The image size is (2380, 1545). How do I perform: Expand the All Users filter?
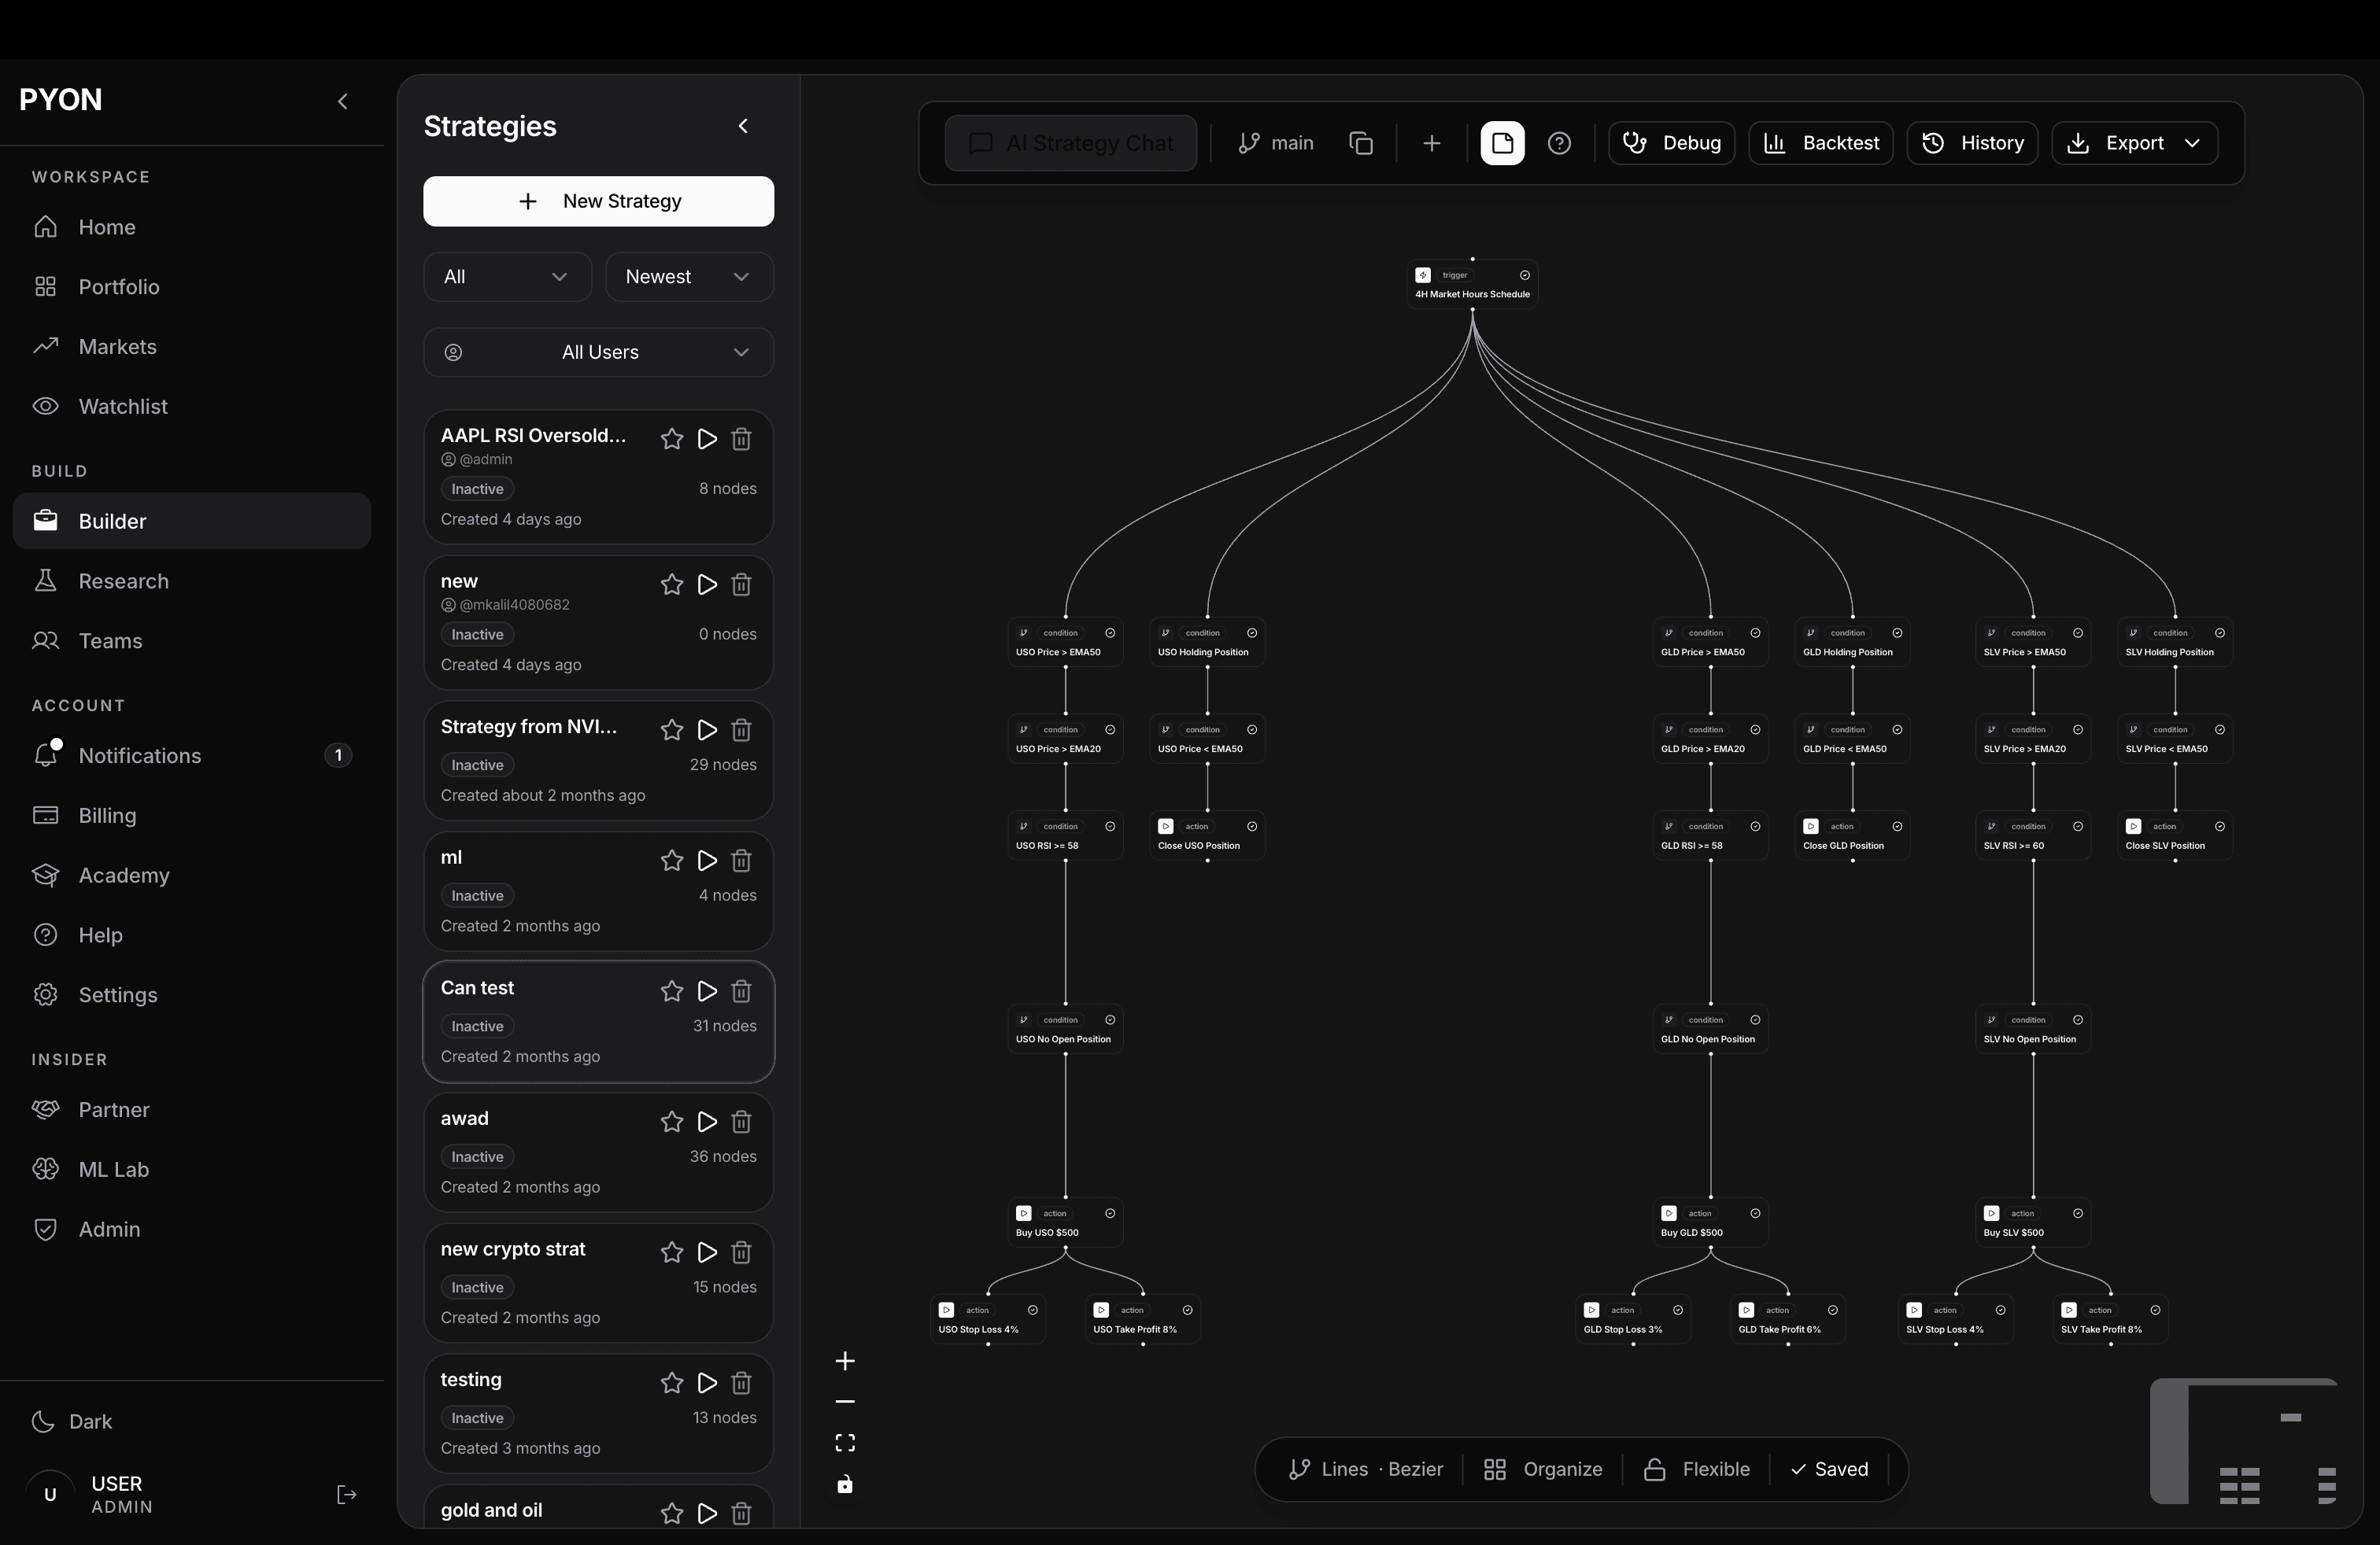598,352
